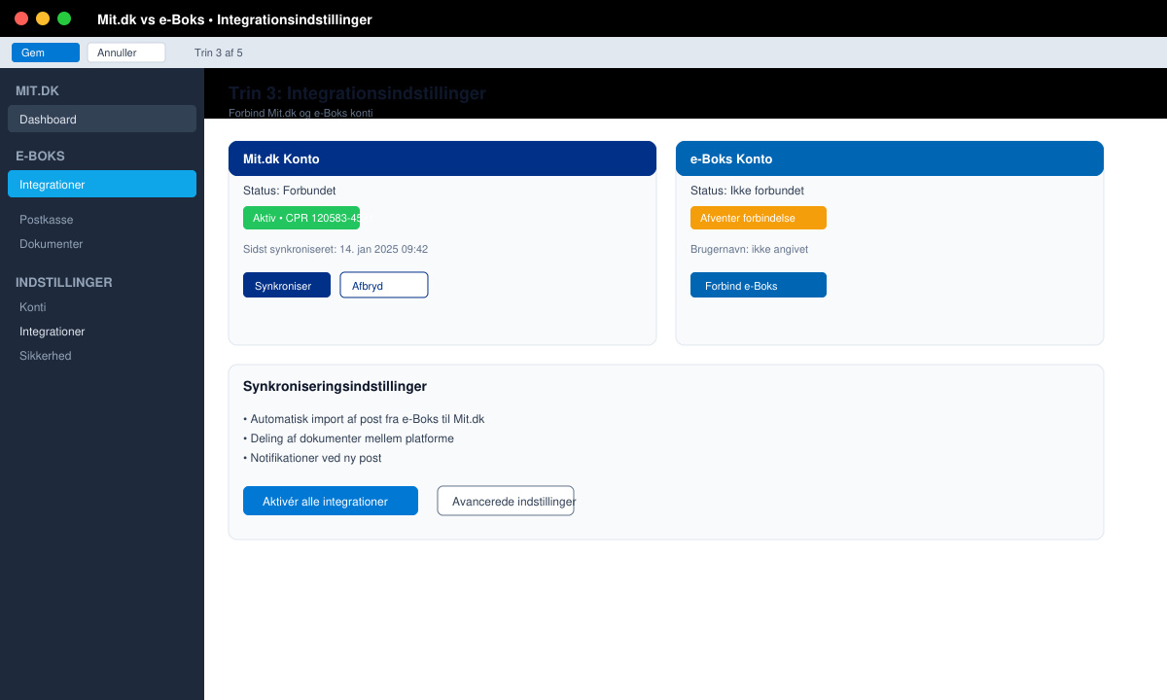Image resolution: width=1167 pixels, height=700 pixels.
Task: Click the Synkroniser button
Action: [287, 285]
